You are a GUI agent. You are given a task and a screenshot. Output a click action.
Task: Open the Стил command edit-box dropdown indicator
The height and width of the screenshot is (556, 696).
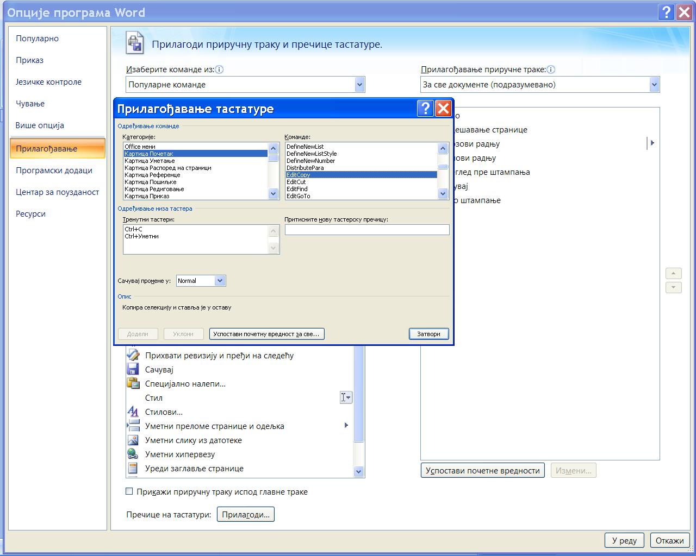(346, 397)
